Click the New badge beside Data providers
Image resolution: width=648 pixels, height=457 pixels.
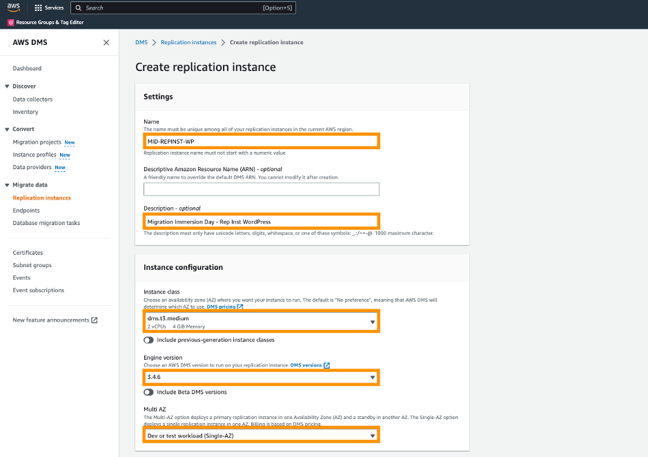(x=60, y=168)
